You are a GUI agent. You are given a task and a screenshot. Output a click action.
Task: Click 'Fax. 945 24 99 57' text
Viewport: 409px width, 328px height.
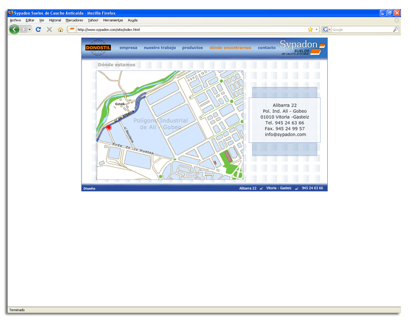285,129
